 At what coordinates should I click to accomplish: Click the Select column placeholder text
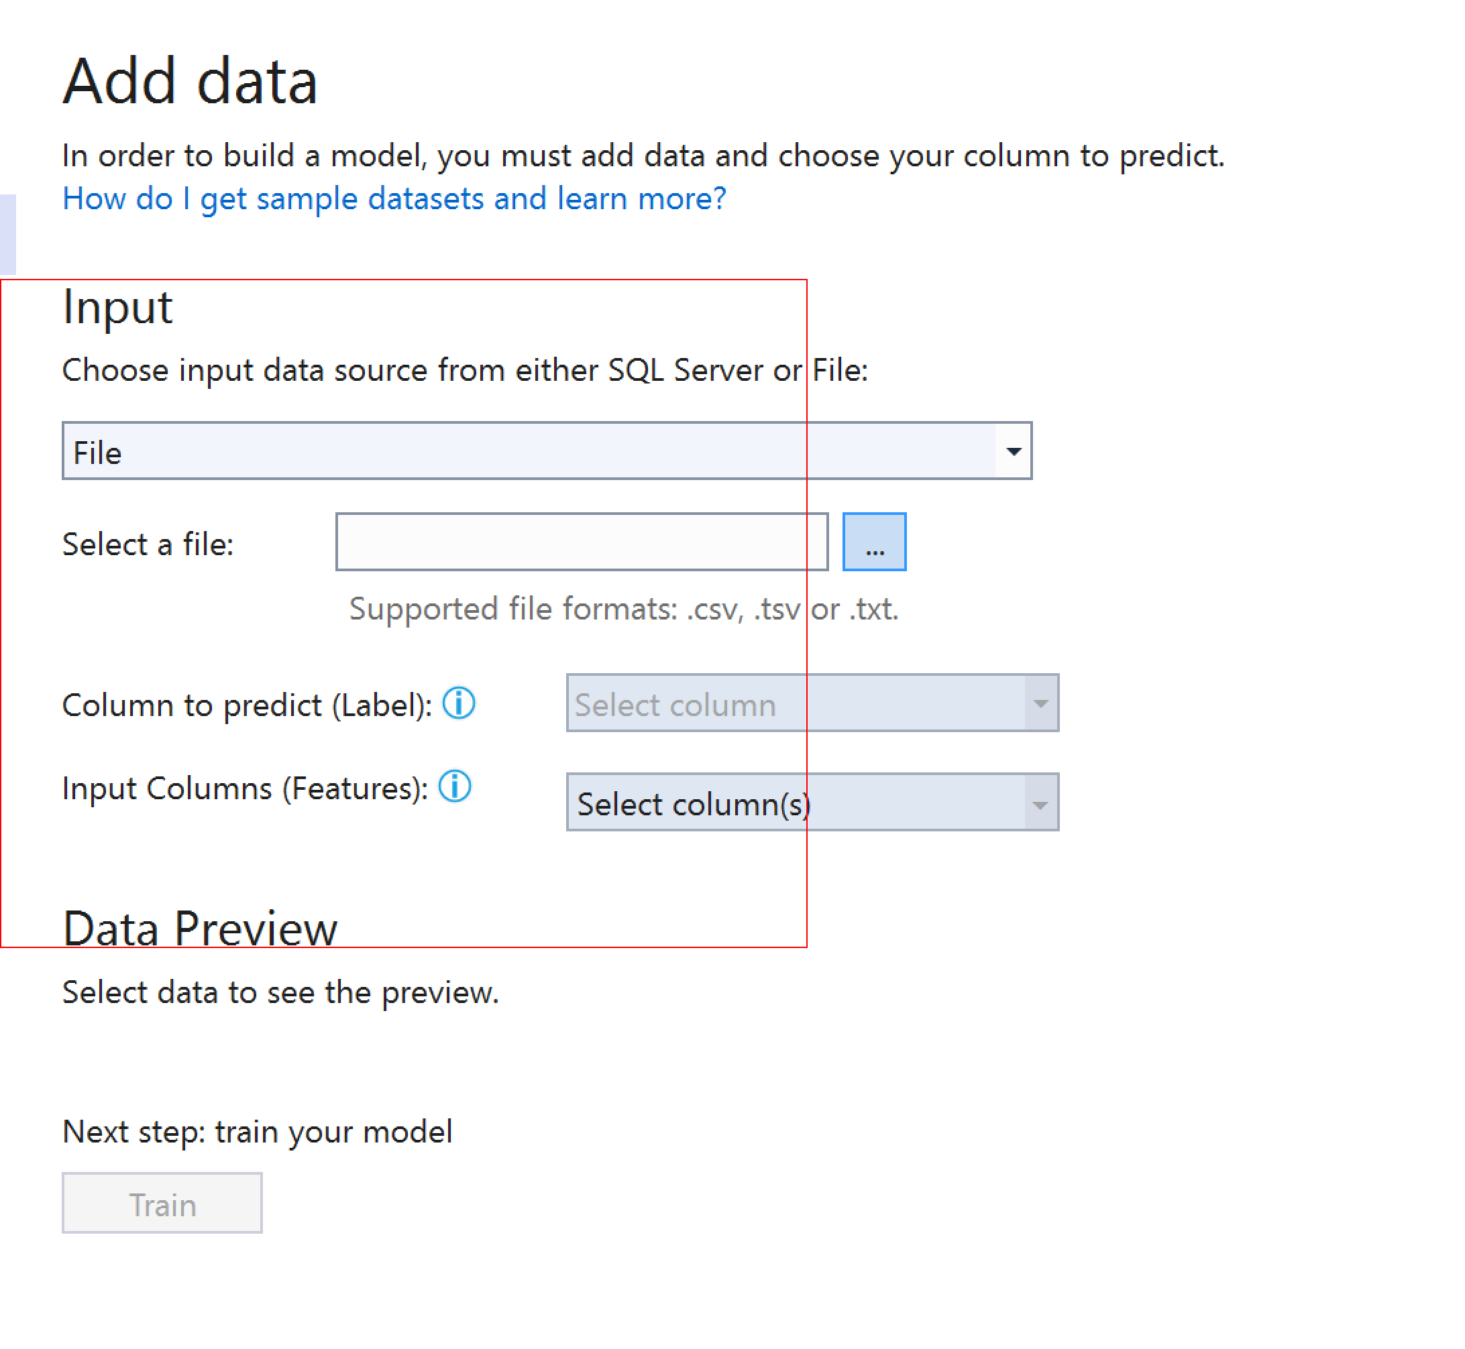(x=674, y=703)
